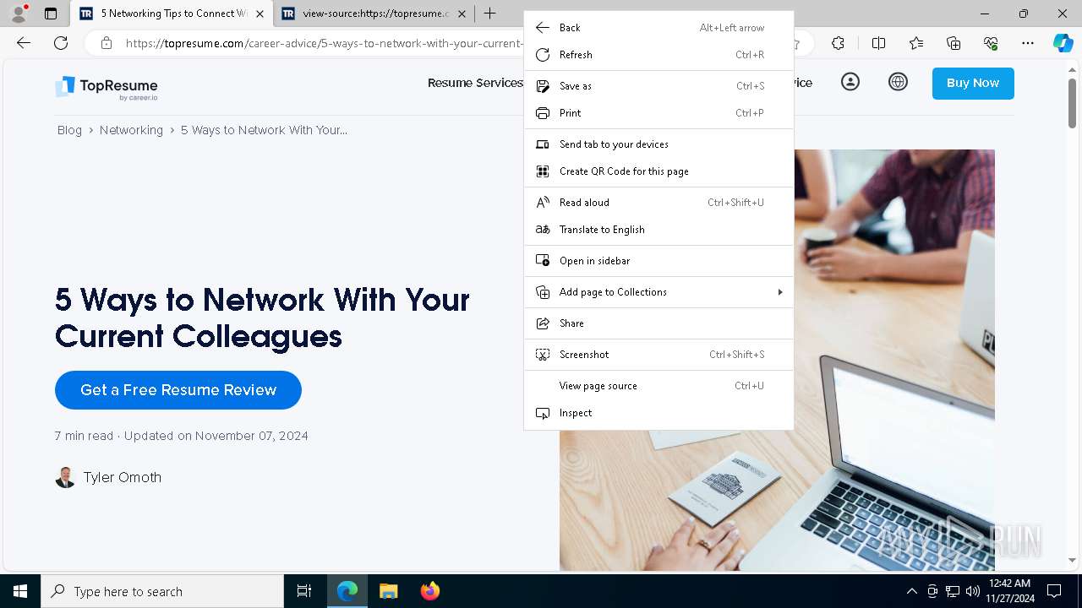Open the tab actions menu icon
Screen dimensions: 1082x608
click(x=51, y=14)
